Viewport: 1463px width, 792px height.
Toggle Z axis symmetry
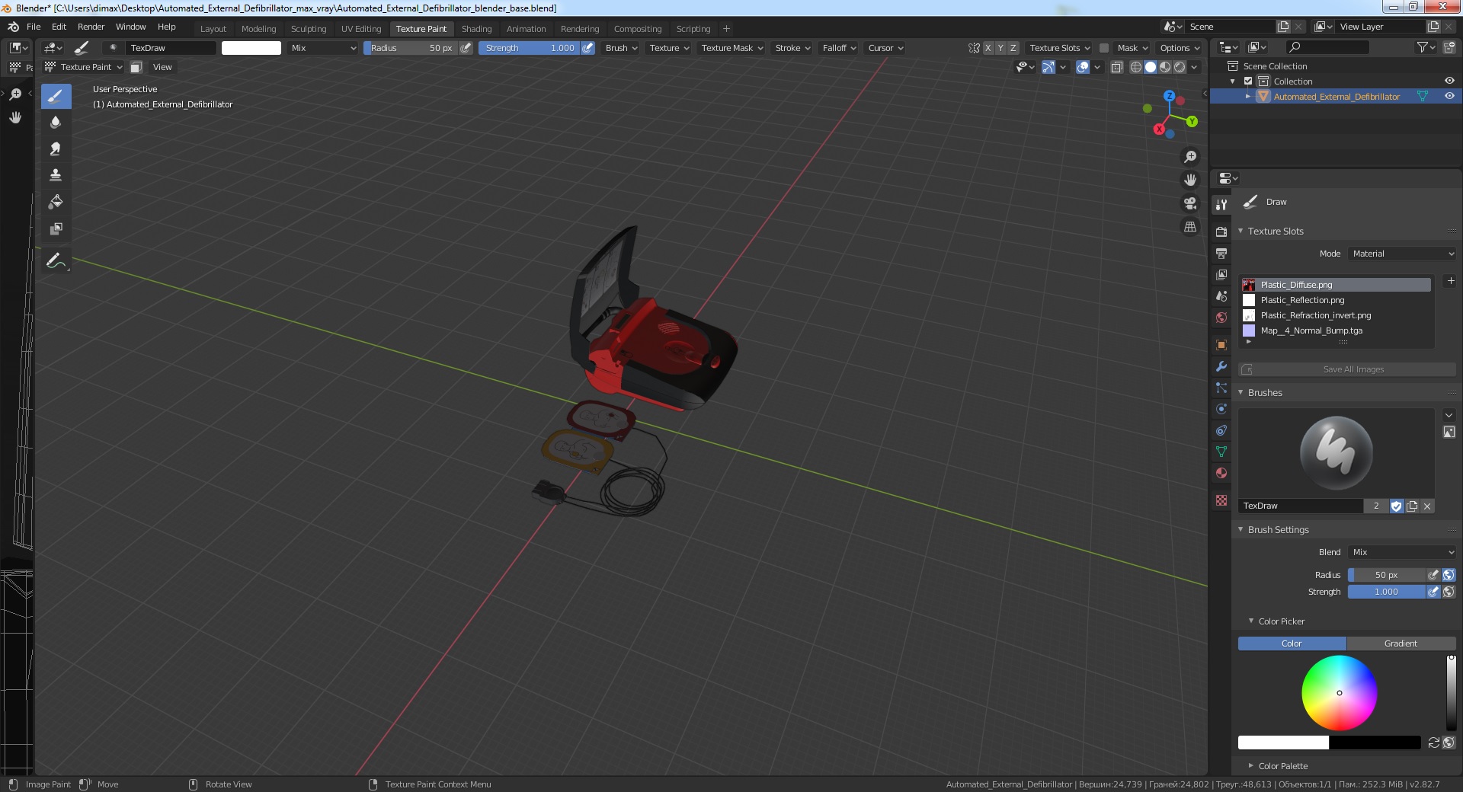click(x=1013, y=48)
